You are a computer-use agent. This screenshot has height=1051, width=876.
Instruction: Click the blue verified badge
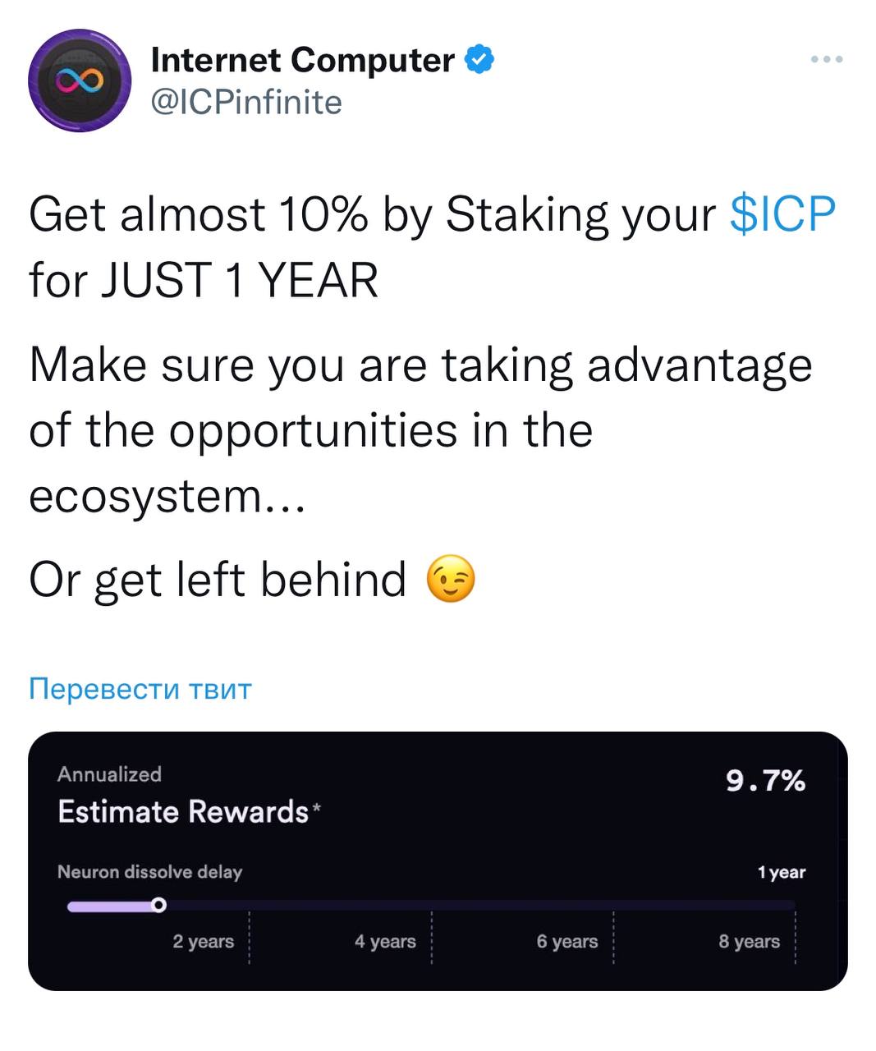pos(479,59)
